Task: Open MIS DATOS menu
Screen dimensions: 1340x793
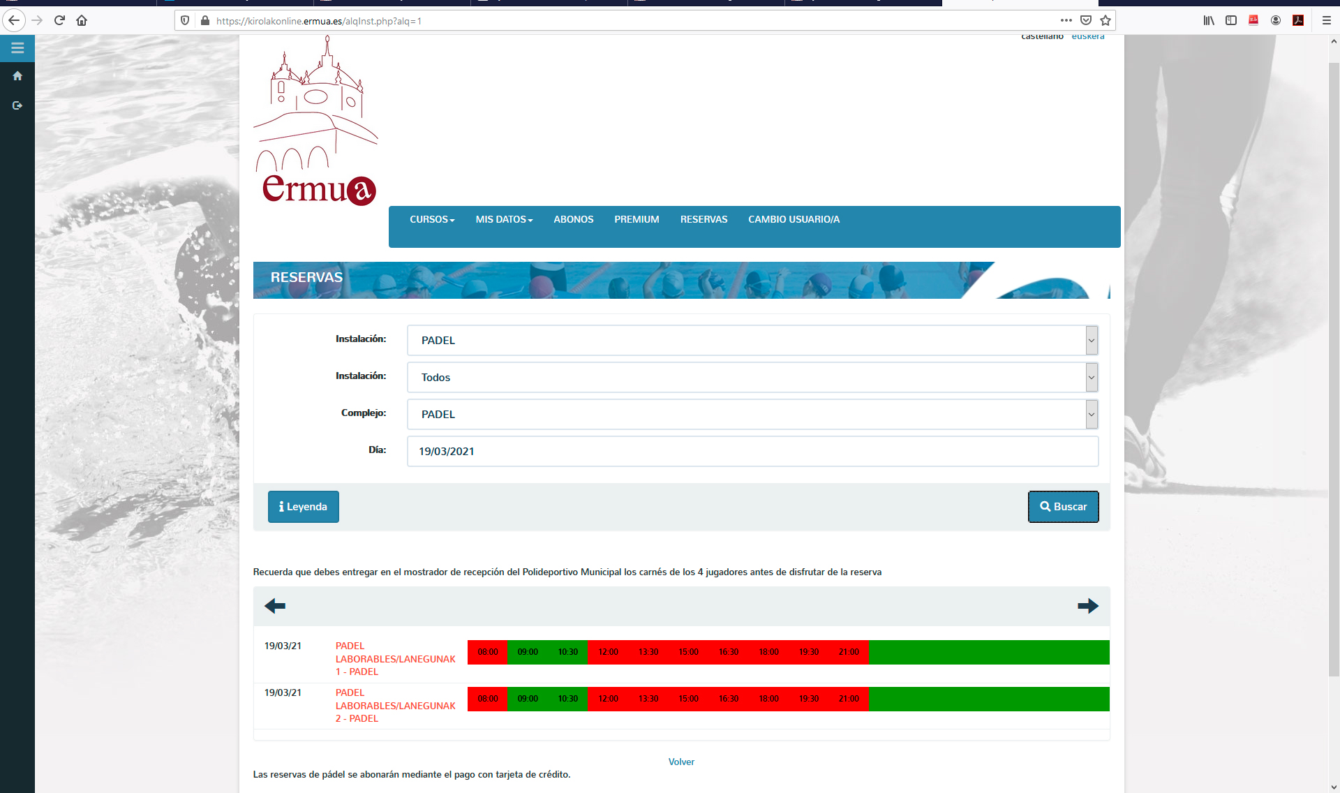Action: pos(503,219)
